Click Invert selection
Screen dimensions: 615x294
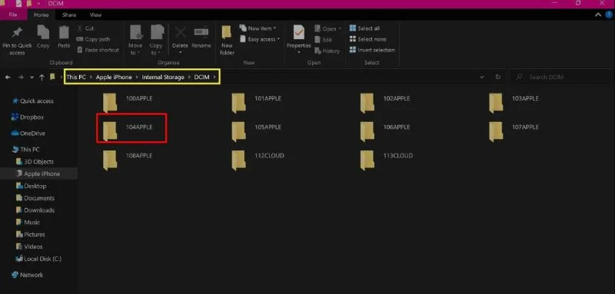(x=372, y=50)
